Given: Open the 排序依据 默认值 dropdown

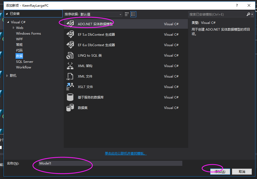Looking at the screenshot, I should pos(101,14).
